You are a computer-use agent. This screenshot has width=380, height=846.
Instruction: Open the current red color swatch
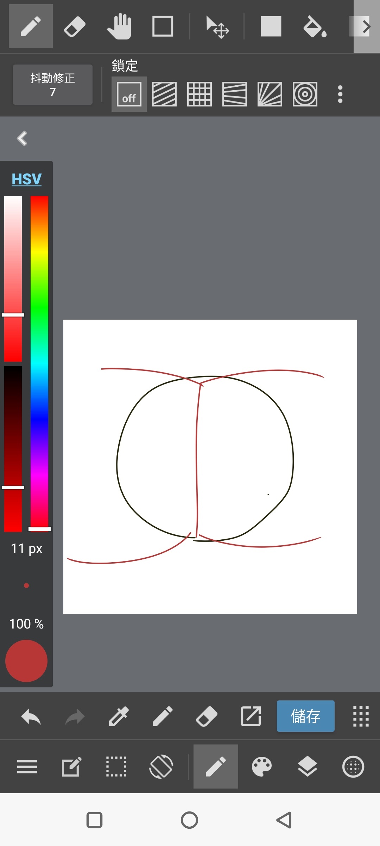tap(26, 661)
